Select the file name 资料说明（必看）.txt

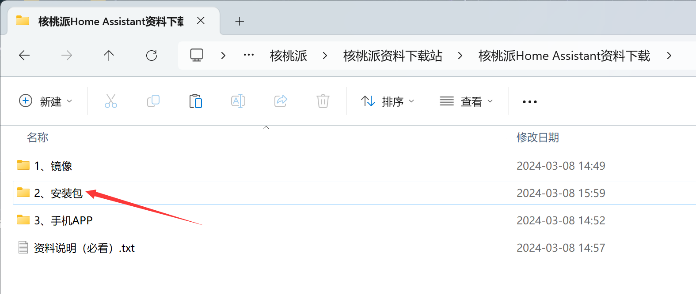click(x=84, y=248)
